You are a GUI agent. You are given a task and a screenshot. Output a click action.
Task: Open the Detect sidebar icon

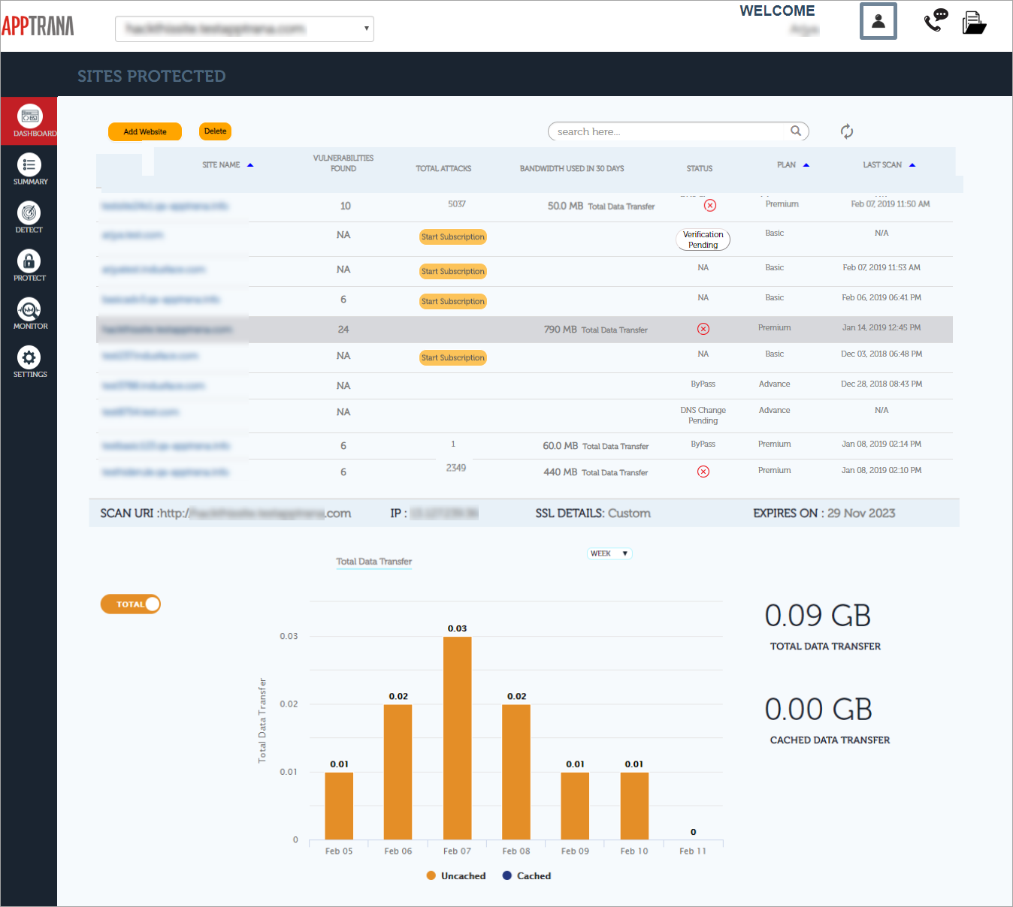tap(29, 217)
